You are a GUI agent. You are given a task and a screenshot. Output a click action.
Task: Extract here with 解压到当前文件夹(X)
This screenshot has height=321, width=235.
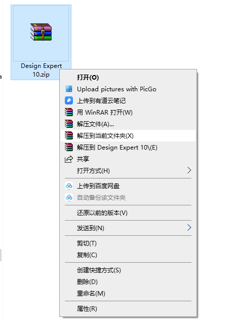(128, 136)
